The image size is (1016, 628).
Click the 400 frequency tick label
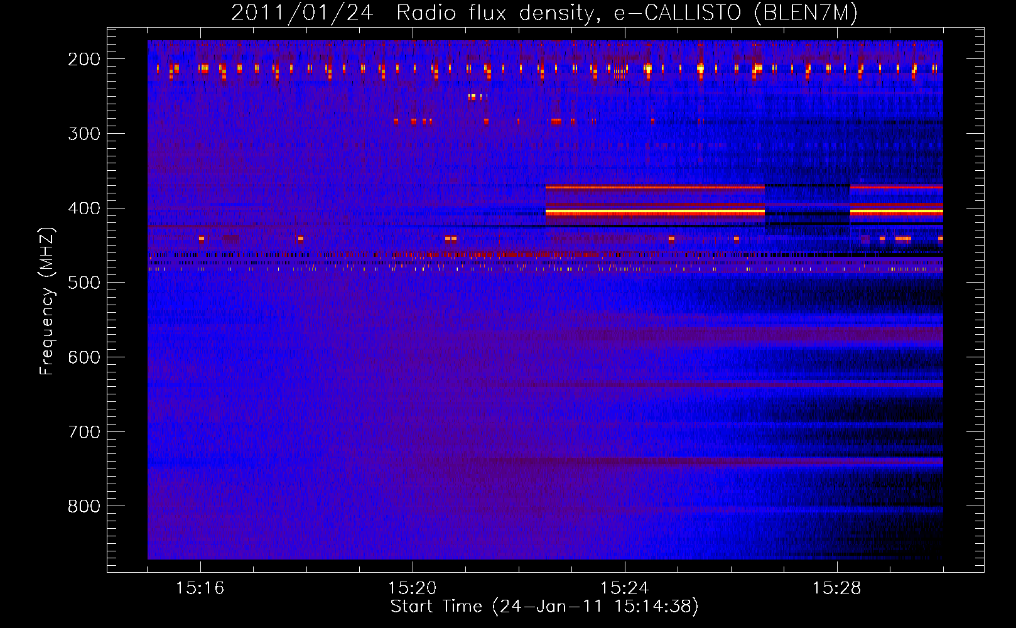[84, 208]
